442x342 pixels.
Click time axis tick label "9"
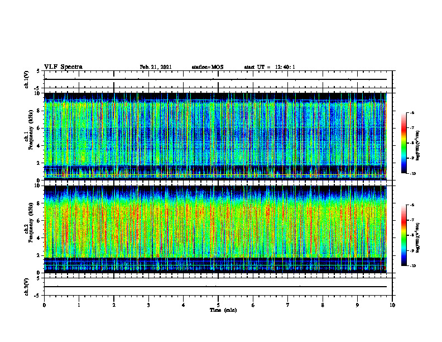click(x=357, y=305)
